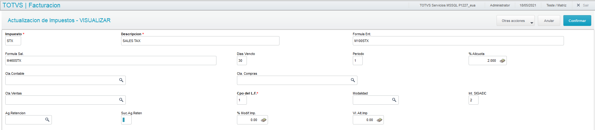Click the Confirmar button
The width and height of the screenshot is (595, 130).
click(577, 21)
